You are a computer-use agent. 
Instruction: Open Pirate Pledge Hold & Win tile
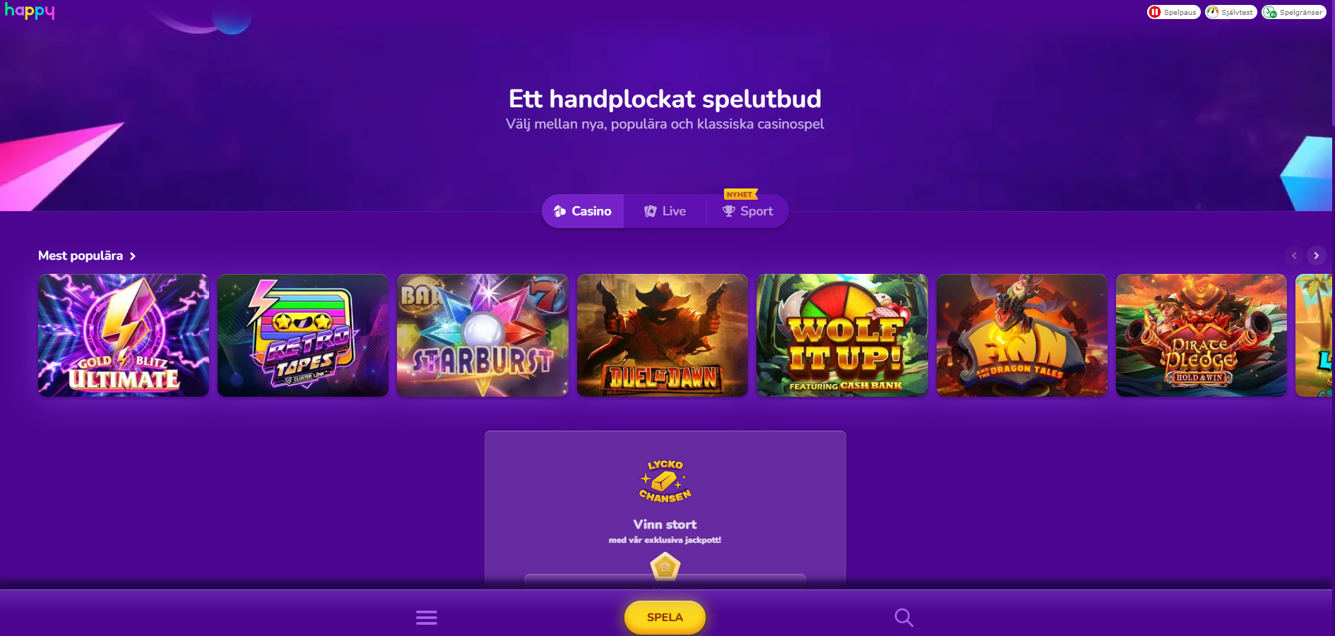1201,335
